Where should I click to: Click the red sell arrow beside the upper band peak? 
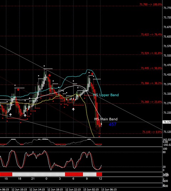click(x=92, y=74)
